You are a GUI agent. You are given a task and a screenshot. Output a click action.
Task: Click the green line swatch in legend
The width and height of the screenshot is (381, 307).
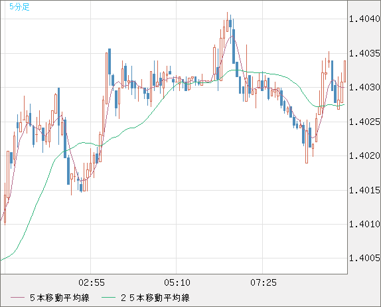pyautogui.click(x=108, y=298)
